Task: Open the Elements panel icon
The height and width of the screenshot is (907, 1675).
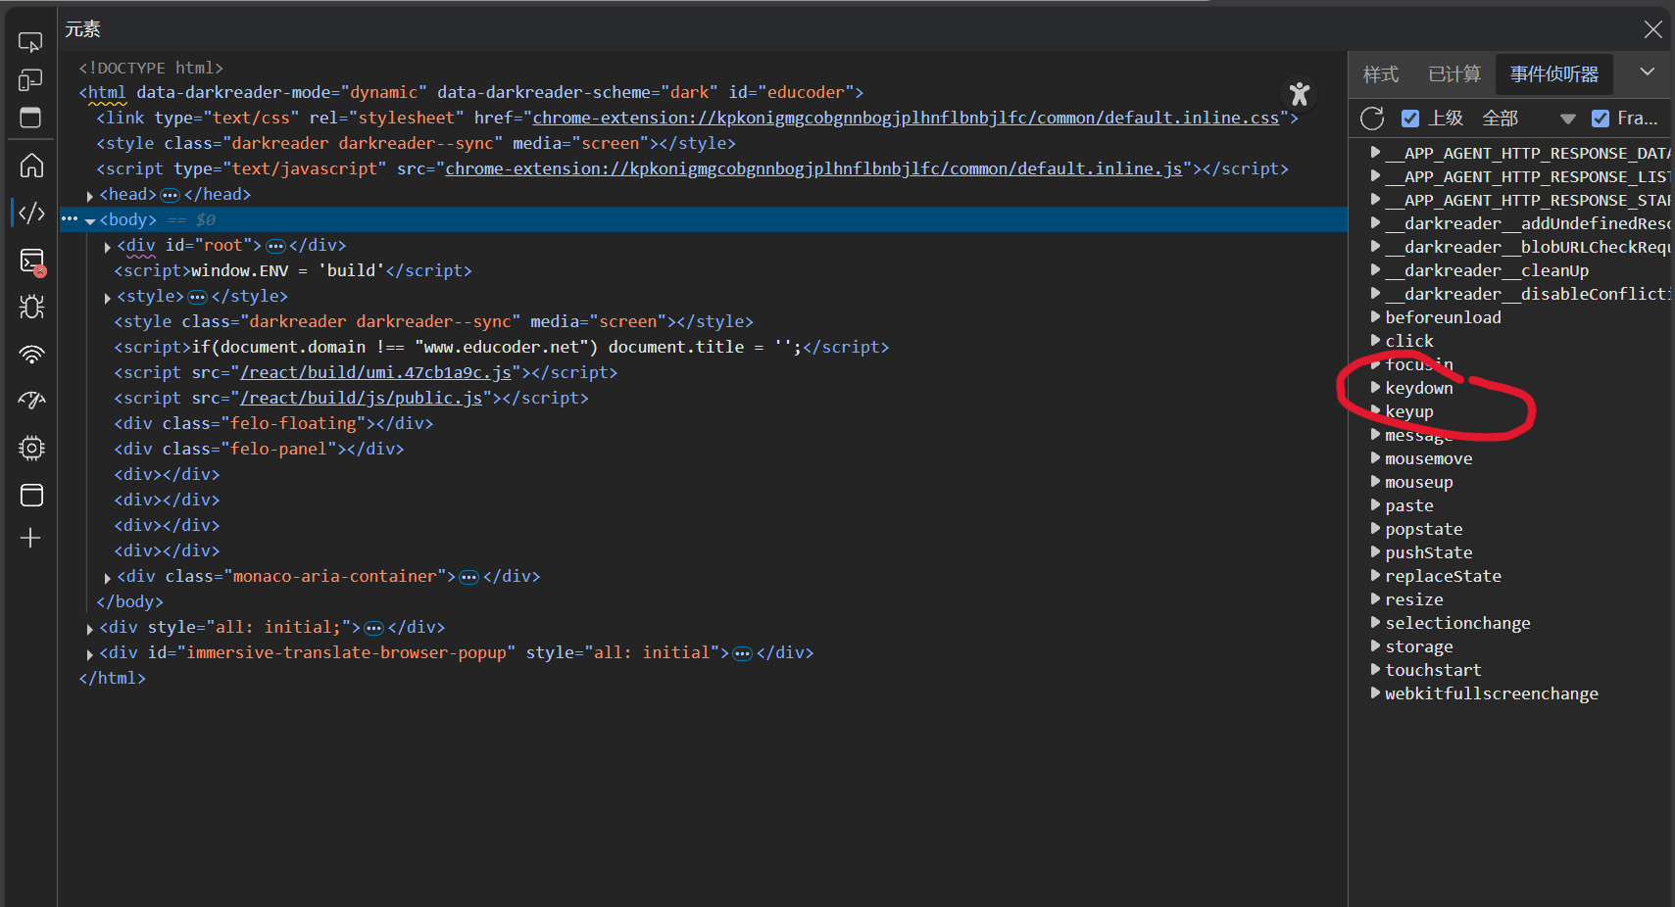Action: click(x=31, y=213)
